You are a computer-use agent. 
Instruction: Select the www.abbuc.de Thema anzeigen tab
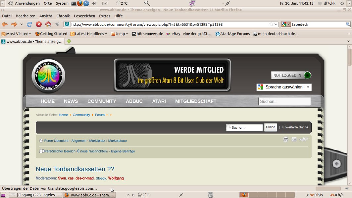pos(32,41)
